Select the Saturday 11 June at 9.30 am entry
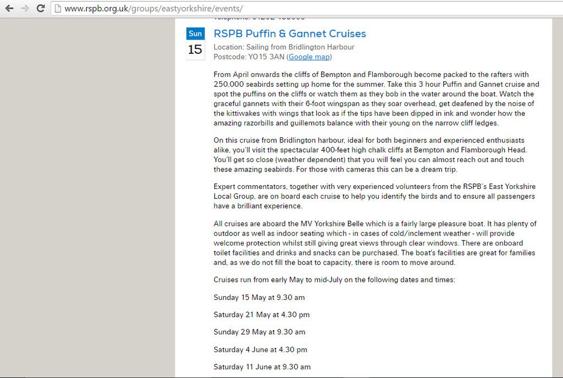The image size is (563, 378). (262, 366)
